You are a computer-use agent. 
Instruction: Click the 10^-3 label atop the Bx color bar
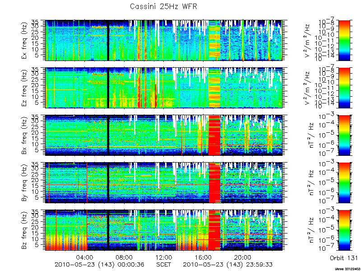pos(327,116)
